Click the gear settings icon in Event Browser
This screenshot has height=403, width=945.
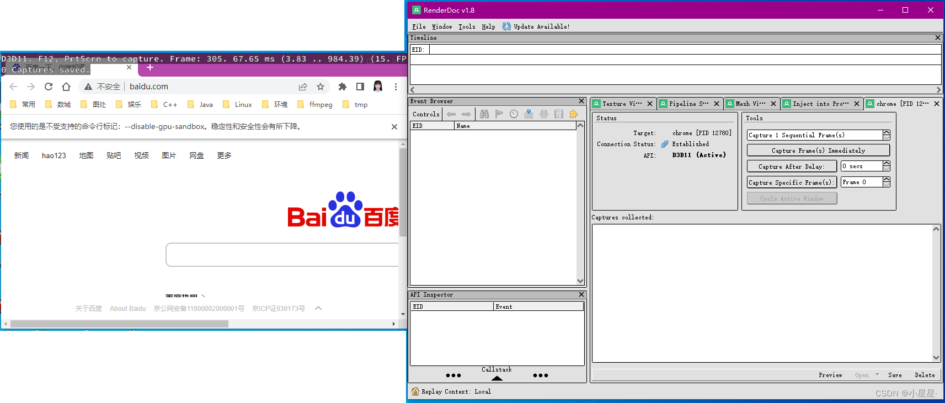pyautogui.click(x=544, y=114)
